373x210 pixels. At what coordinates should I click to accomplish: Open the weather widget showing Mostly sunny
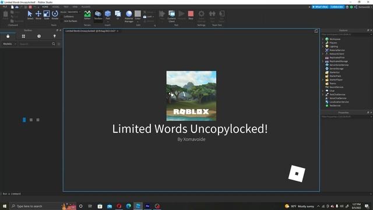click(299, 206)
